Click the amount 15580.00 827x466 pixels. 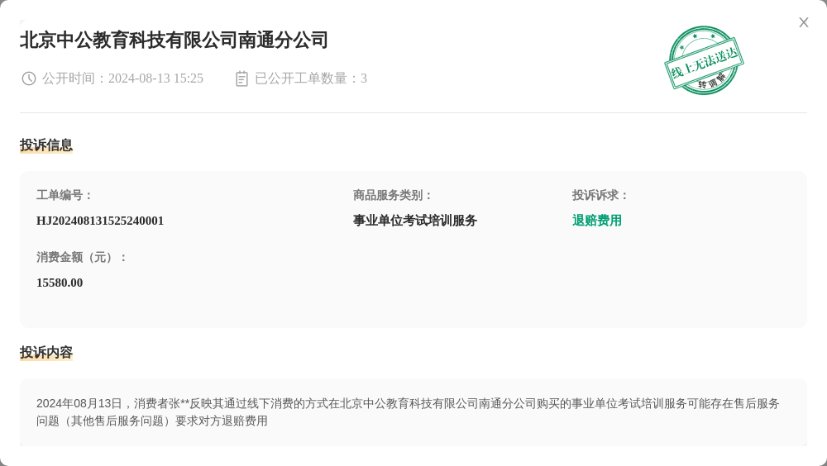60,283
